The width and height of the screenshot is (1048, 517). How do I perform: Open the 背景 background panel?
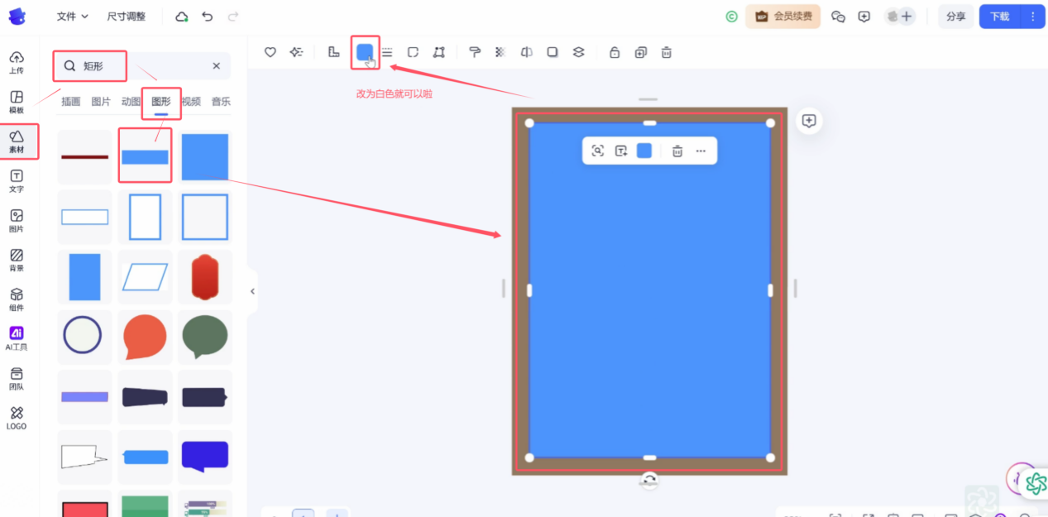pyautogui.click(x=17, y=261)
